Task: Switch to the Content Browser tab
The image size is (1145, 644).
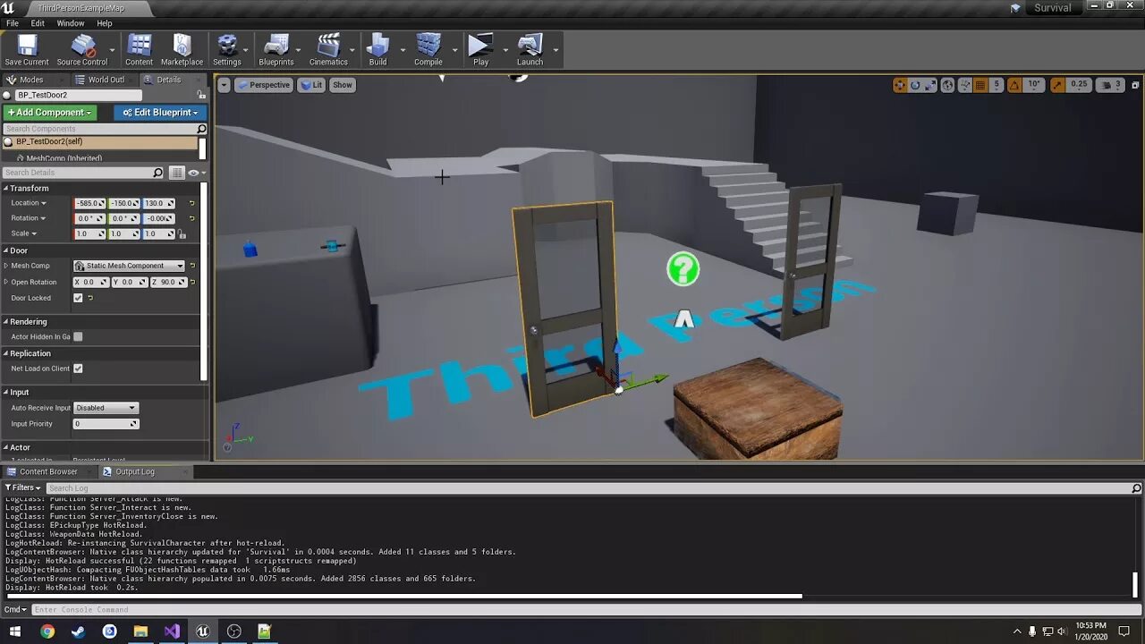Action: (48, 471)
